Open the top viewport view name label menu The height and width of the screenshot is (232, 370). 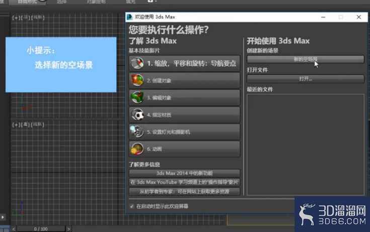(x=26, y=18)
